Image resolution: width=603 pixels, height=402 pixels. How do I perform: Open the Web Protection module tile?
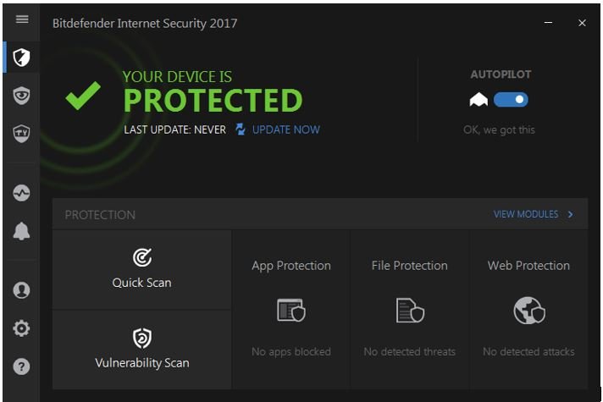pos(528,310)
